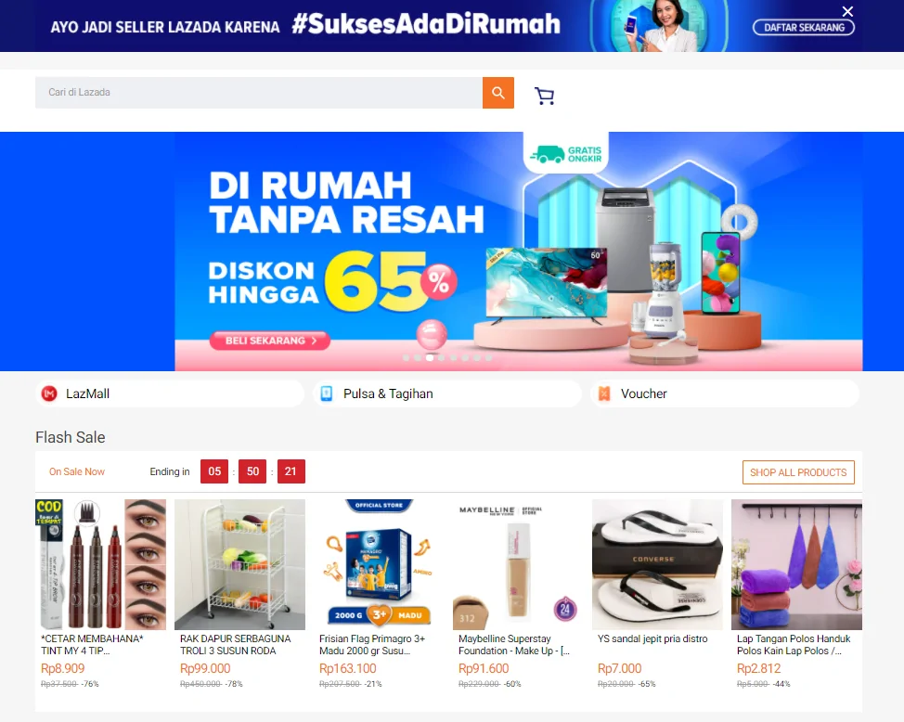Open the Rak Dapur trolley product image
The height and width of the screenshot is (722, 904).
click(x=239, y=564)
